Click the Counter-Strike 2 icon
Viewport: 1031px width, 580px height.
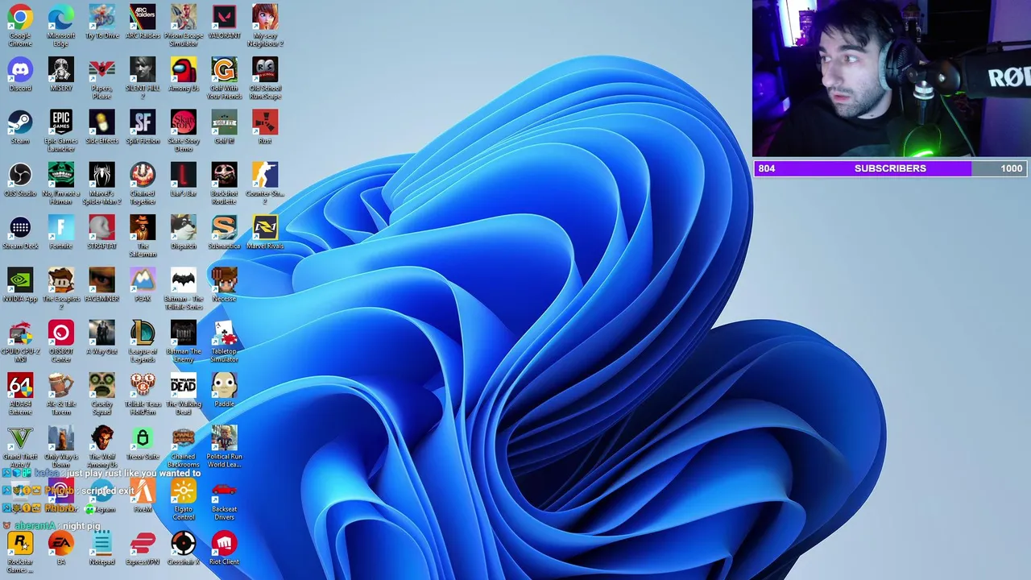point(265,175)
